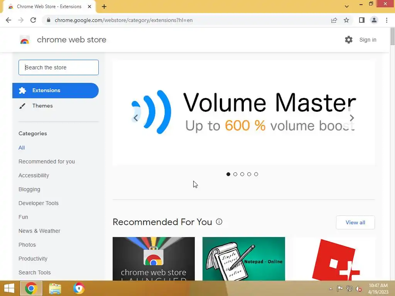
Task: Show next carousel banner
Action: tap(352, 118)
